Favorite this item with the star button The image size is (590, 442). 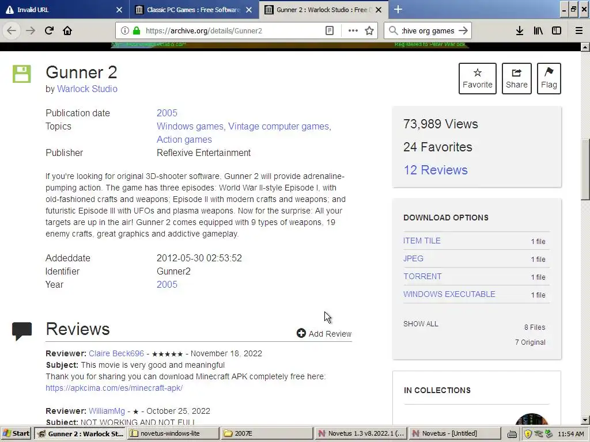[x=478, y=78]
